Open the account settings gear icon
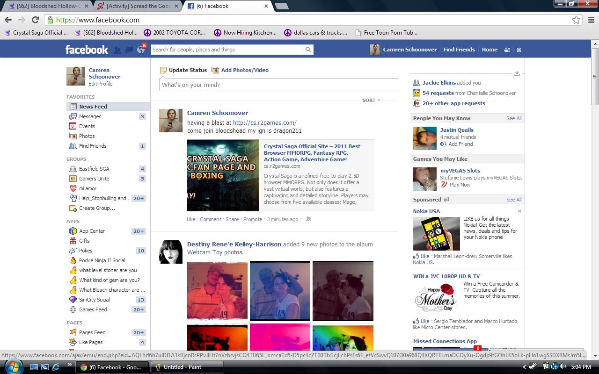Screen dimensions: 599x374 (x=519, y=50)
